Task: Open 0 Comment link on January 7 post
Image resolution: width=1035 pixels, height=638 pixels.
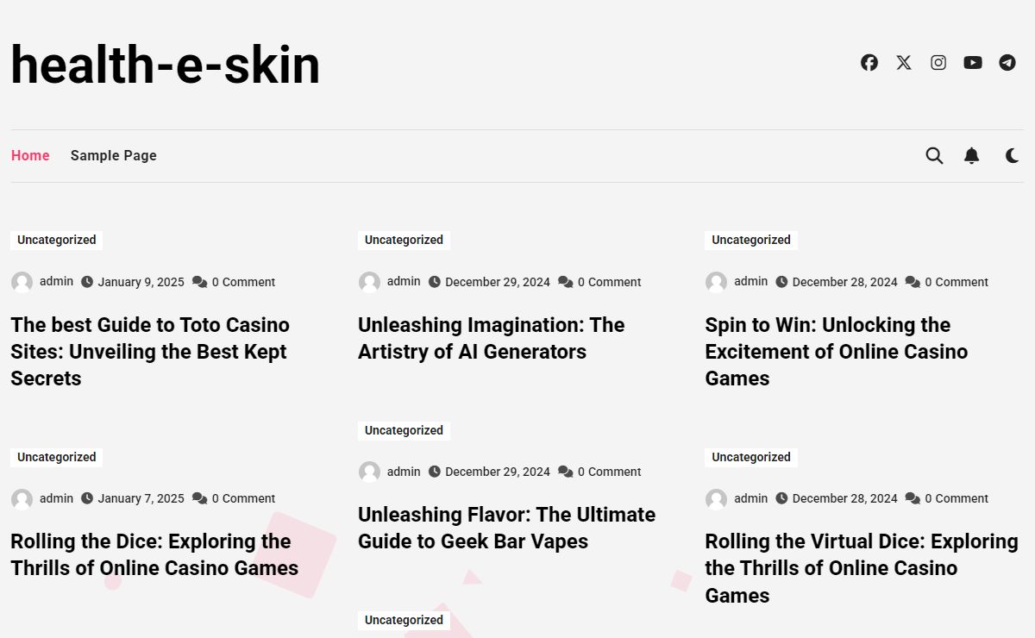Action: (243, 498)
